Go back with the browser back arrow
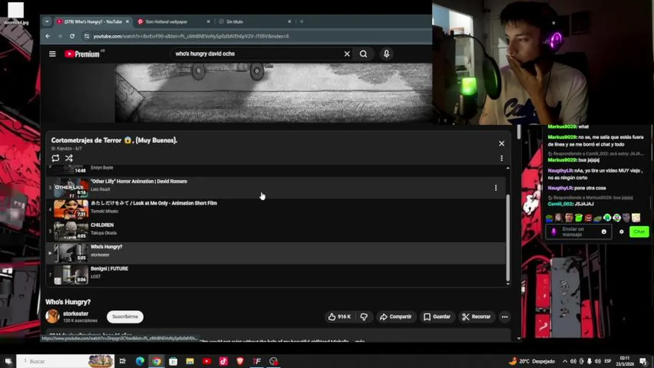This screenshot has height=368, width=654. click(x=48, y=36)
